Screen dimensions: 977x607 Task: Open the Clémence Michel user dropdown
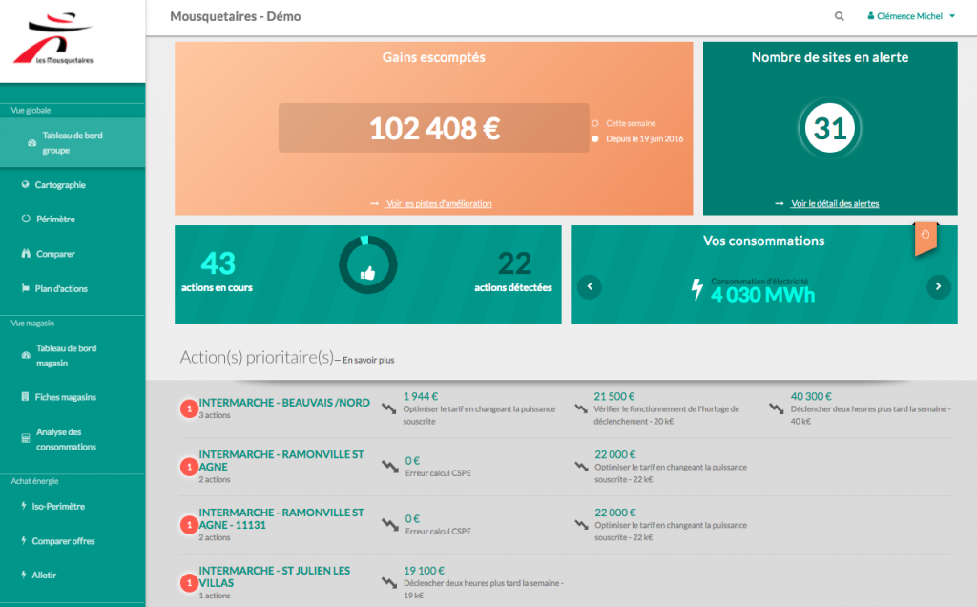910,16
